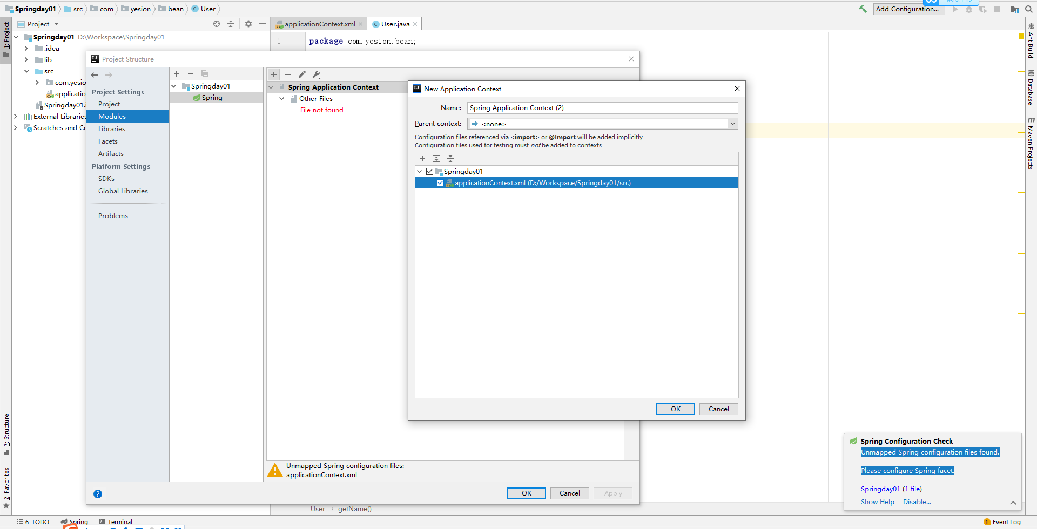Toggle the Springday01 module checkbox
Image resolution: width=1037 pixels, height=529 pixels.
[x=430, y=172]
